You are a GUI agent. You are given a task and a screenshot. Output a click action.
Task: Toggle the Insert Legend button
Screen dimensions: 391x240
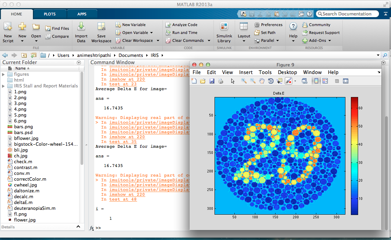tap(325, 81)
